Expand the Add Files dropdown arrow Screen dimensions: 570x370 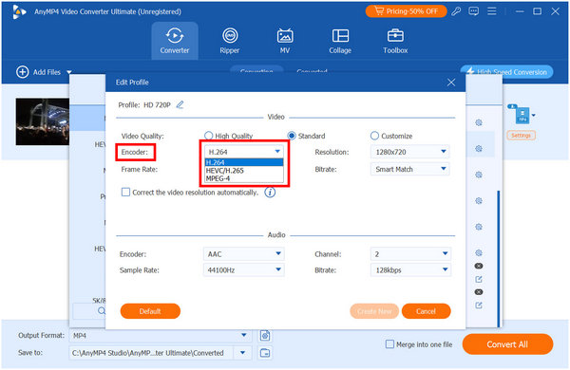(x=69, y=72)
